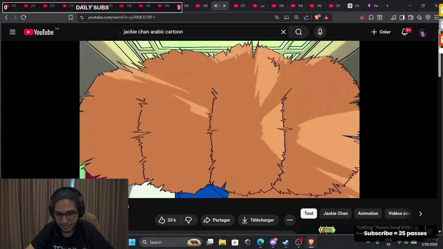The height and width of the screenshot is (249, 443).
Task: Open Steam from the taskbar
Action: click(x=286, y=242)
